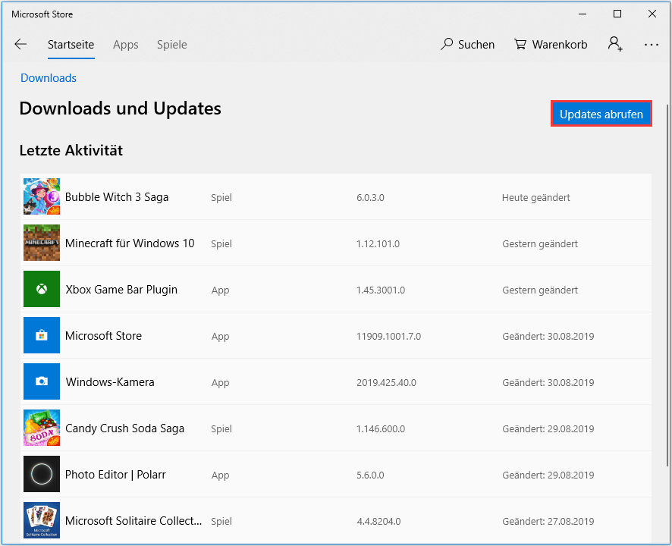Viewport: 672px width, 546px height.
Task: Click the vertical scrollbar of the list
Action: 667,285
